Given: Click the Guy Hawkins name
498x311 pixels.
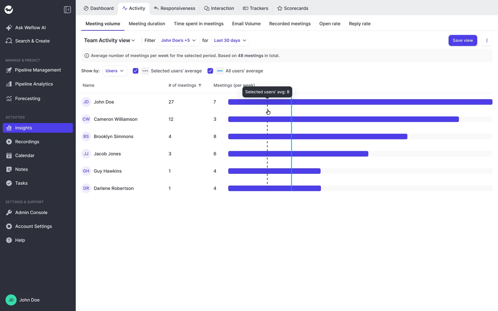Looking at the screenshot, I should [x=108, y=171].
